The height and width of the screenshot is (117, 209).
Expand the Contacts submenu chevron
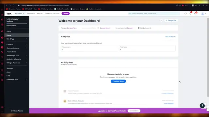[26, 44]
